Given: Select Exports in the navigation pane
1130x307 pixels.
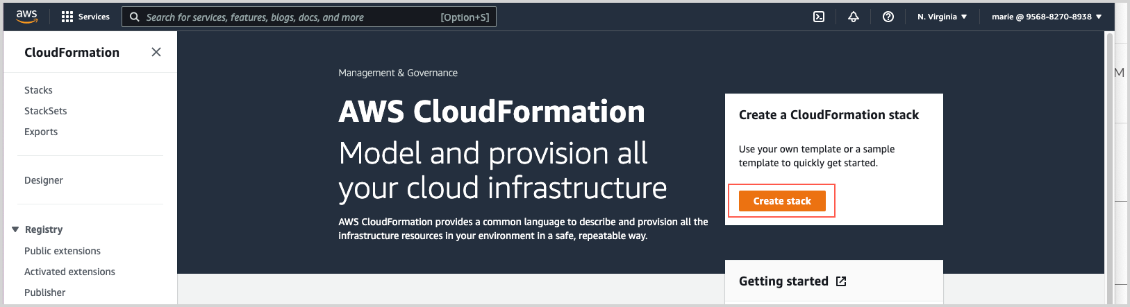Looking at the screenshot, I should (41, 132).
